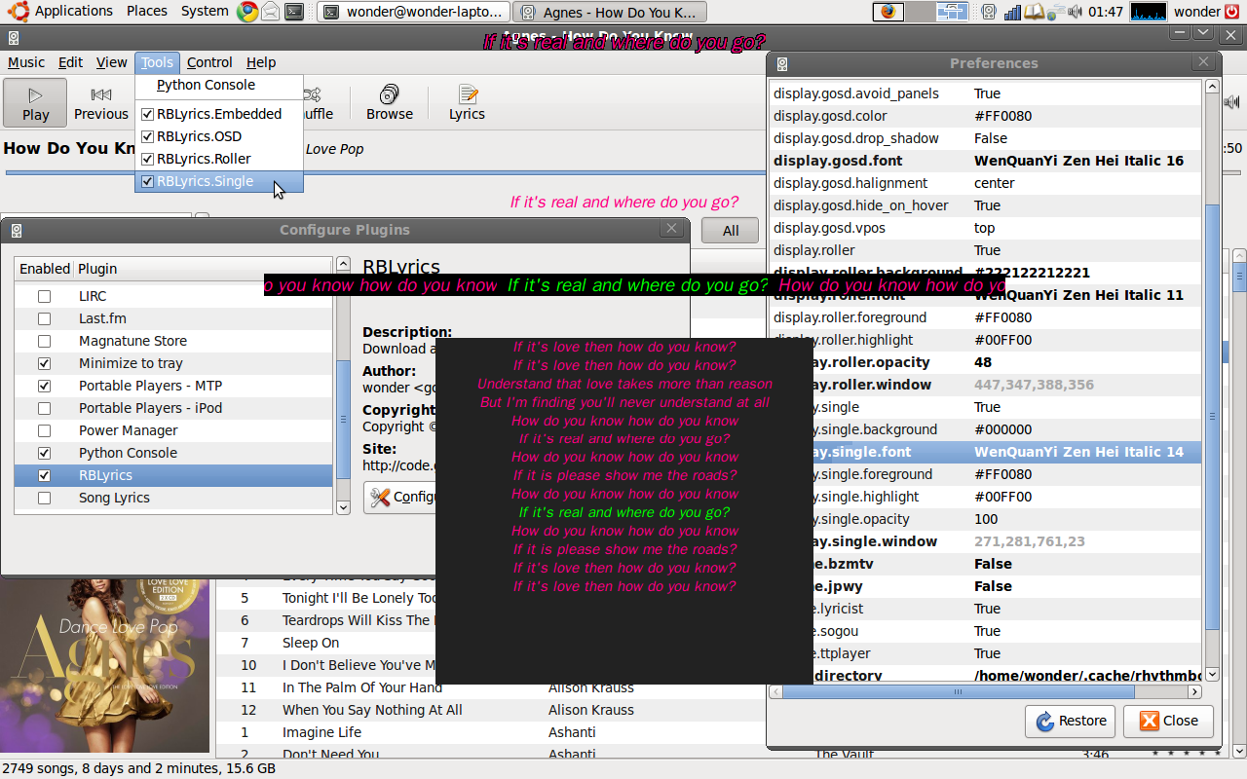The width and height of the screenshot is (1247, 779).
Task: Click plugin list scroll-up arrow
Action: click(343, 264)
